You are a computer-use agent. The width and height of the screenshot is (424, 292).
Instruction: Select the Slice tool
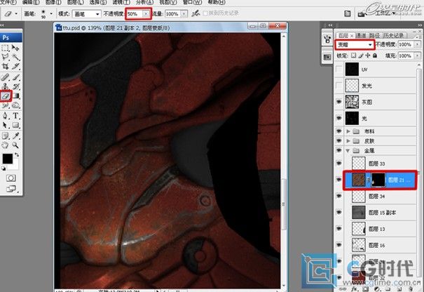(15, 67)
